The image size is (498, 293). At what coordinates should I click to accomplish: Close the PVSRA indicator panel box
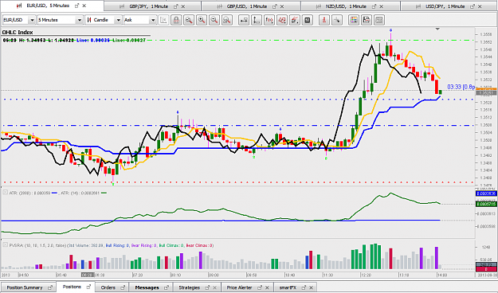point(5,244)
